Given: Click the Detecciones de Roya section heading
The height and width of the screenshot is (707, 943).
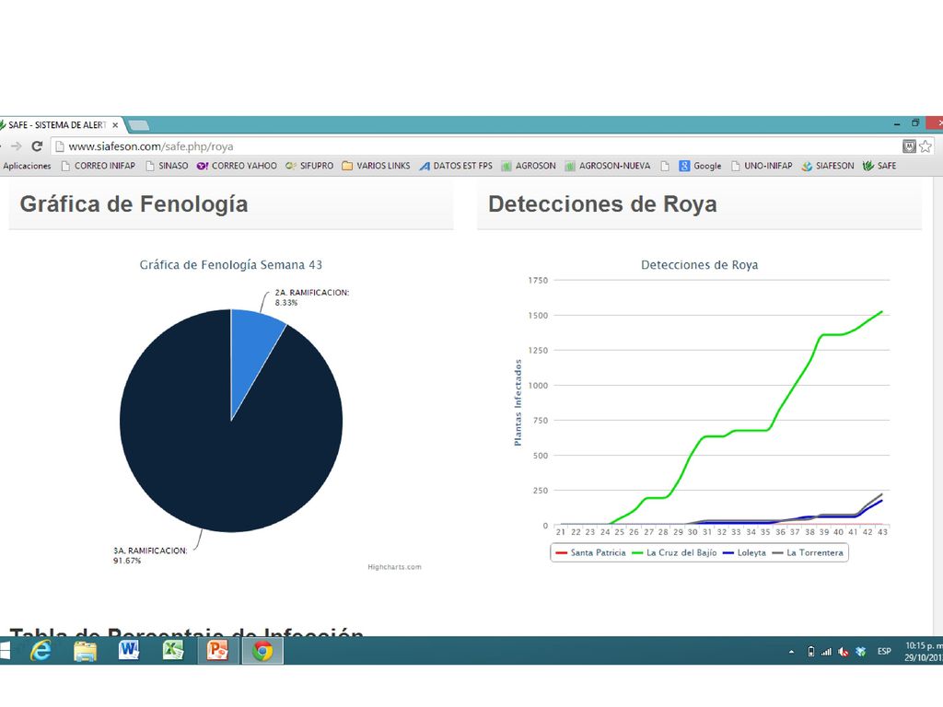Looking at the screenshot, I should (602, 204).
